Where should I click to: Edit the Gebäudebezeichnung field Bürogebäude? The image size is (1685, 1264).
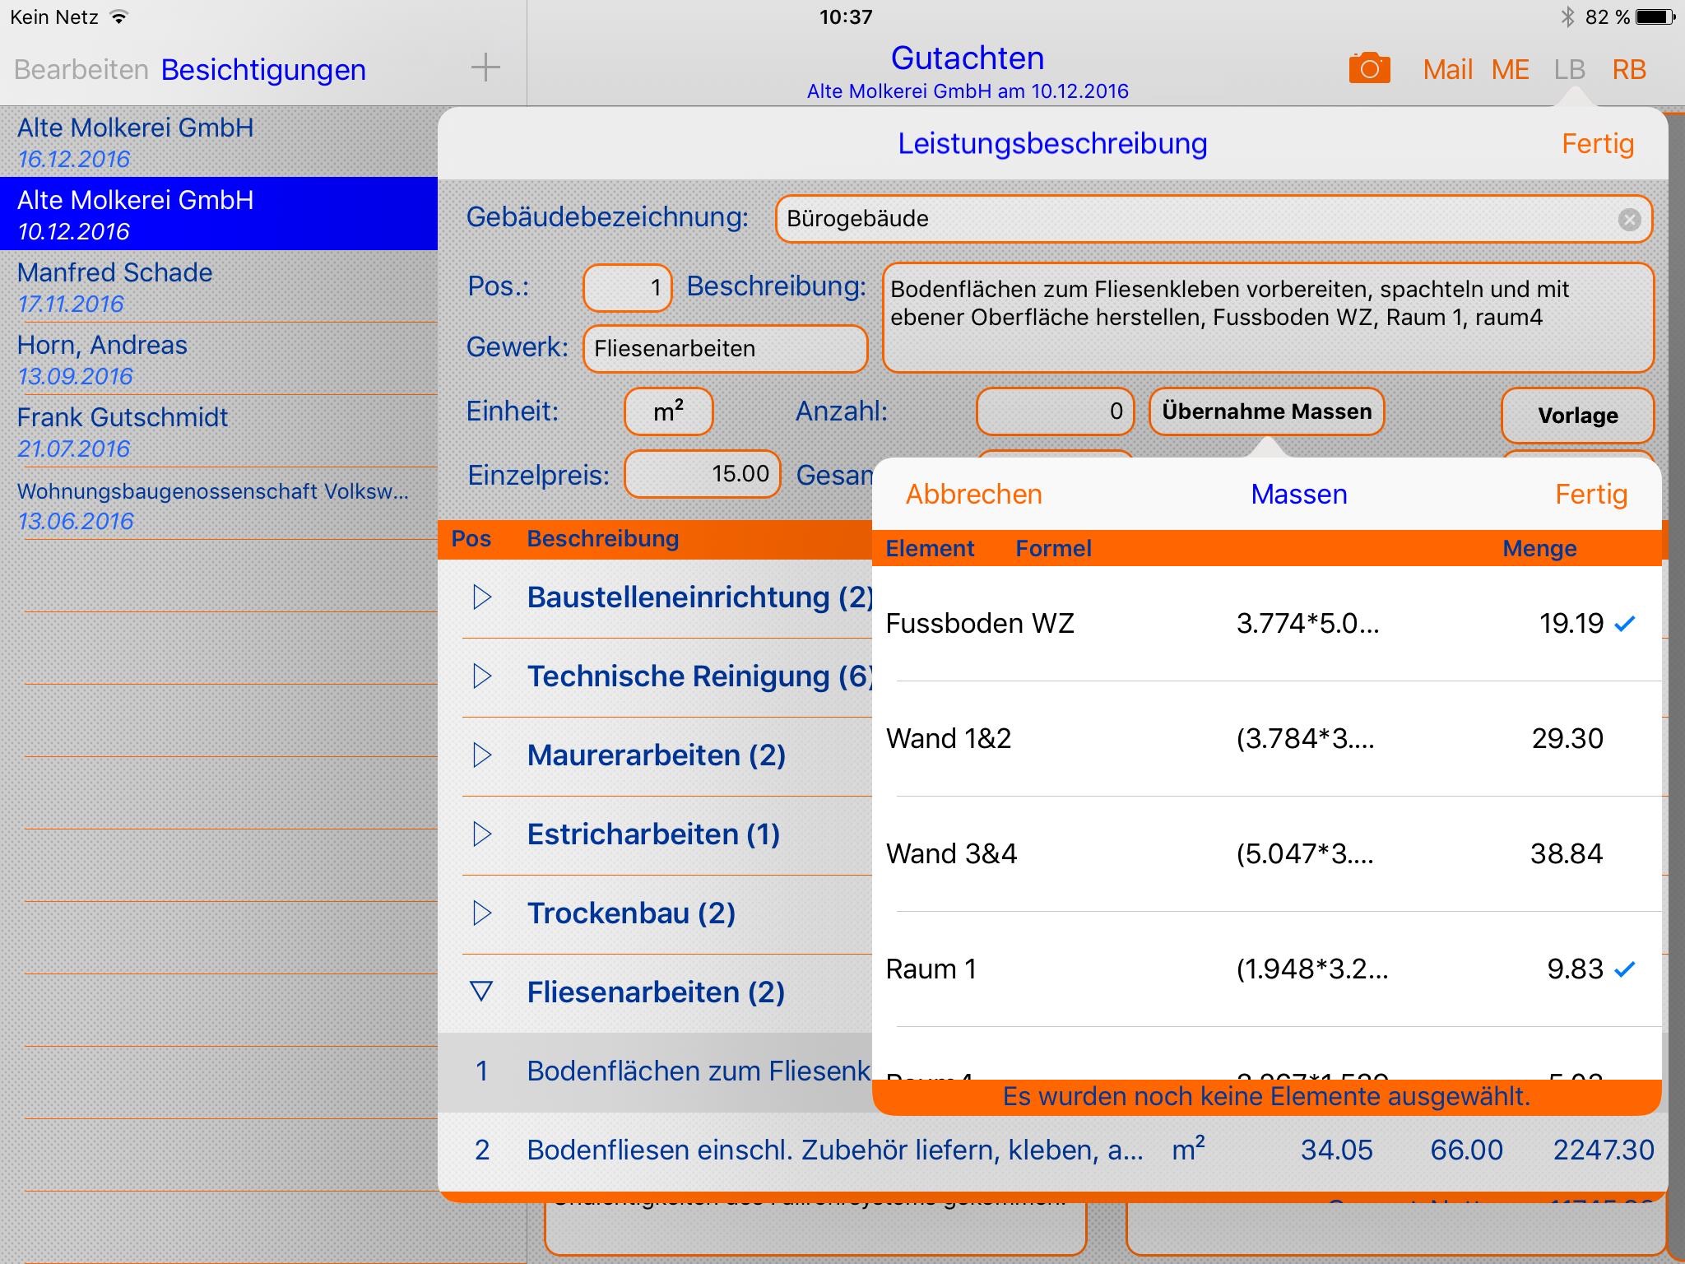click(x=1214, y=219)
